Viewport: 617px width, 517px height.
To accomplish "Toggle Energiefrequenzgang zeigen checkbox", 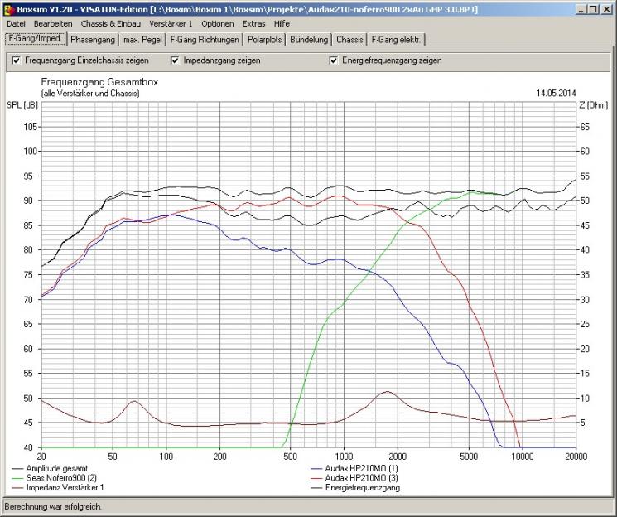I will point(333,60).
